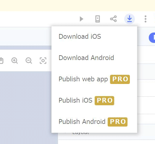Click the blue button at the right edge
The width and height of the screenshot is (155, 144).
click(x=152, y=38)
